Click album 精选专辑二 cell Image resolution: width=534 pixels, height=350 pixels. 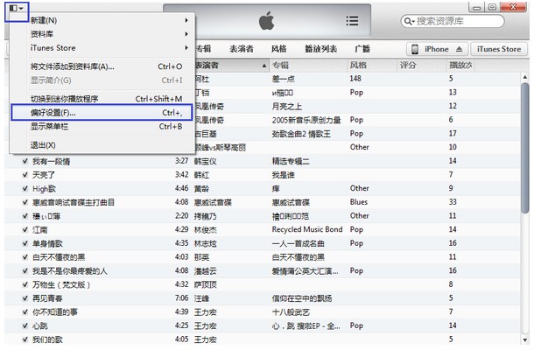pos(291,161)
